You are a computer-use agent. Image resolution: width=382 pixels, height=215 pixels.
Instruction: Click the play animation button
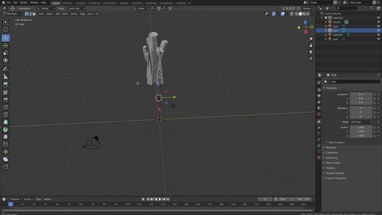(x=160, y=199)
